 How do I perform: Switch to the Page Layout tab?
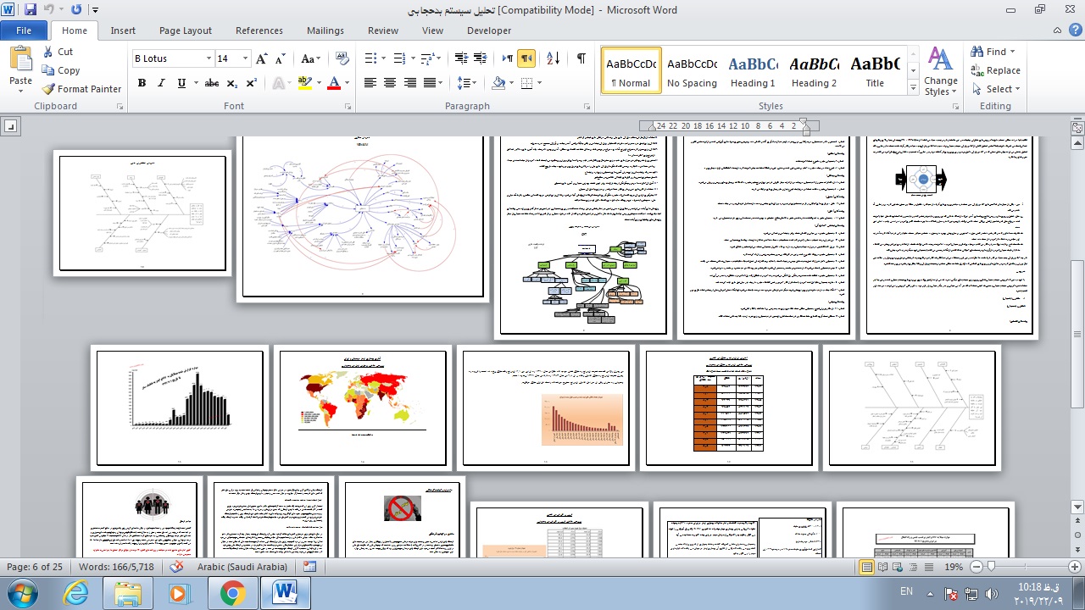[186, 30]
